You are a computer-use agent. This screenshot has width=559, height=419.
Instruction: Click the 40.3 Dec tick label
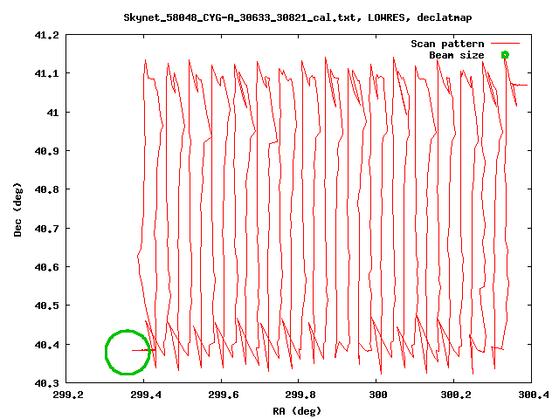(46, 383)
